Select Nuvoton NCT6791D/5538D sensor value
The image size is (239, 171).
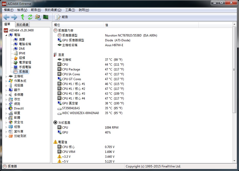point(131,35)
